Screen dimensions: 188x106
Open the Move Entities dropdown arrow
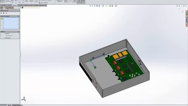[x=54, y=3]
